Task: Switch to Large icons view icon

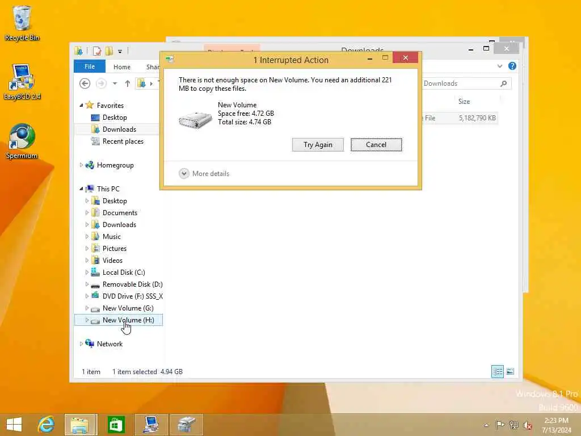Action: click(510, 371)
